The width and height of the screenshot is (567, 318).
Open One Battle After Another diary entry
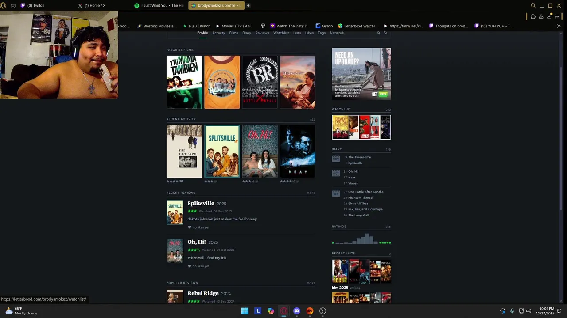coord(366,192)
